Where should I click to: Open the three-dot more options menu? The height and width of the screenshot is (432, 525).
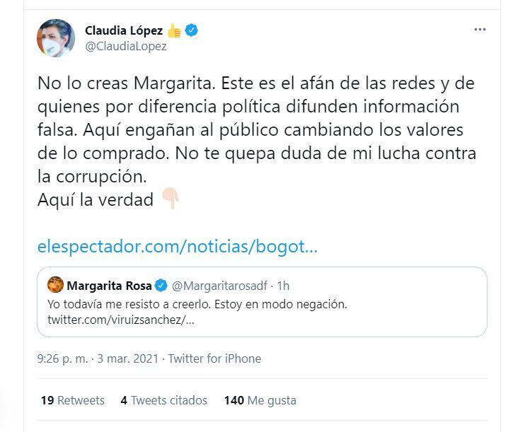(x=480, y=30)
